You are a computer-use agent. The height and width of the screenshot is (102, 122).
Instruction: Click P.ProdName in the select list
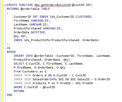(x=22, y=68)
